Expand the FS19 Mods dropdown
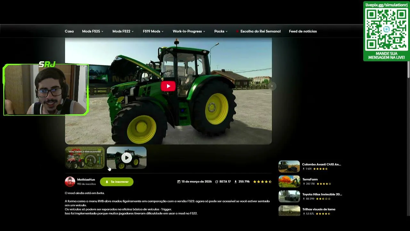Image resolution: width=410 pixels, height=231 pixels. tap(153, 31)
